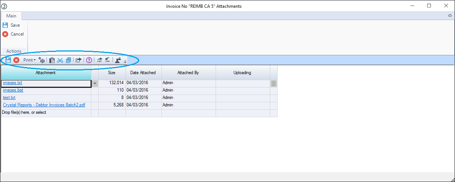Collapse the ribbon using the top-right chevron
Viewport: 455px width, 182px height.
[x=450, y=16]
